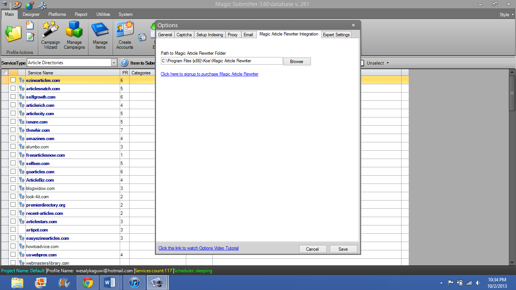Check the box for artipot.com
Viewport: 516px width, 290px height.
[x=13, y=230]
